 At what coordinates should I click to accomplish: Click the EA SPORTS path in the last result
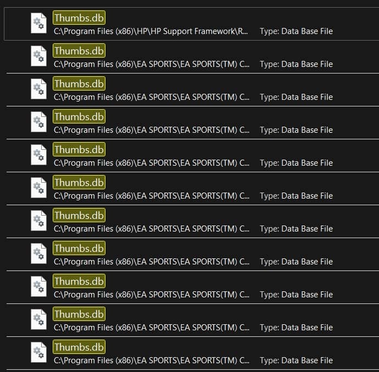pos(151,360)
